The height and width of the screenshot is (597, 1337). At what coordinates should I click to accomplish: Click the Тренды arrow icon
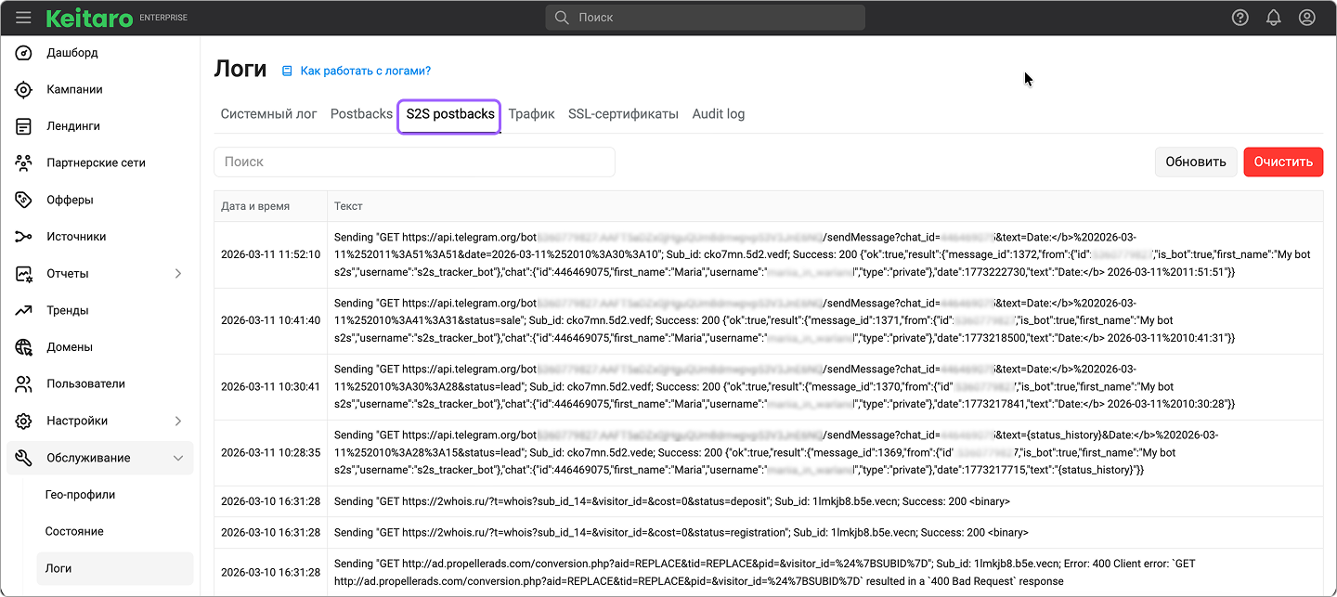(x=24, y=310)
